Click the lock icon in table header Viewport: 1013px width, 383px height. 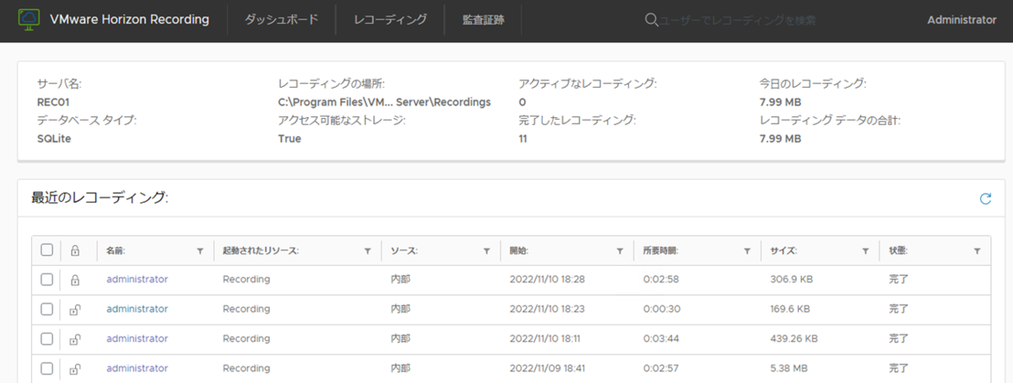pos(75,251)
